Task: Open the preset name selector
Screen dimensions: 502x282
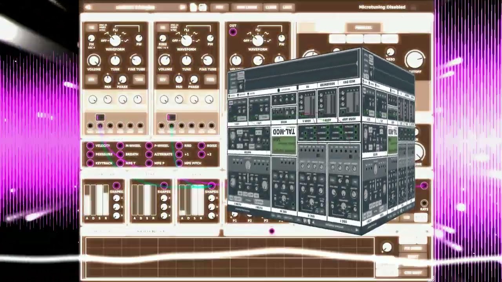Action: point(135,7)
